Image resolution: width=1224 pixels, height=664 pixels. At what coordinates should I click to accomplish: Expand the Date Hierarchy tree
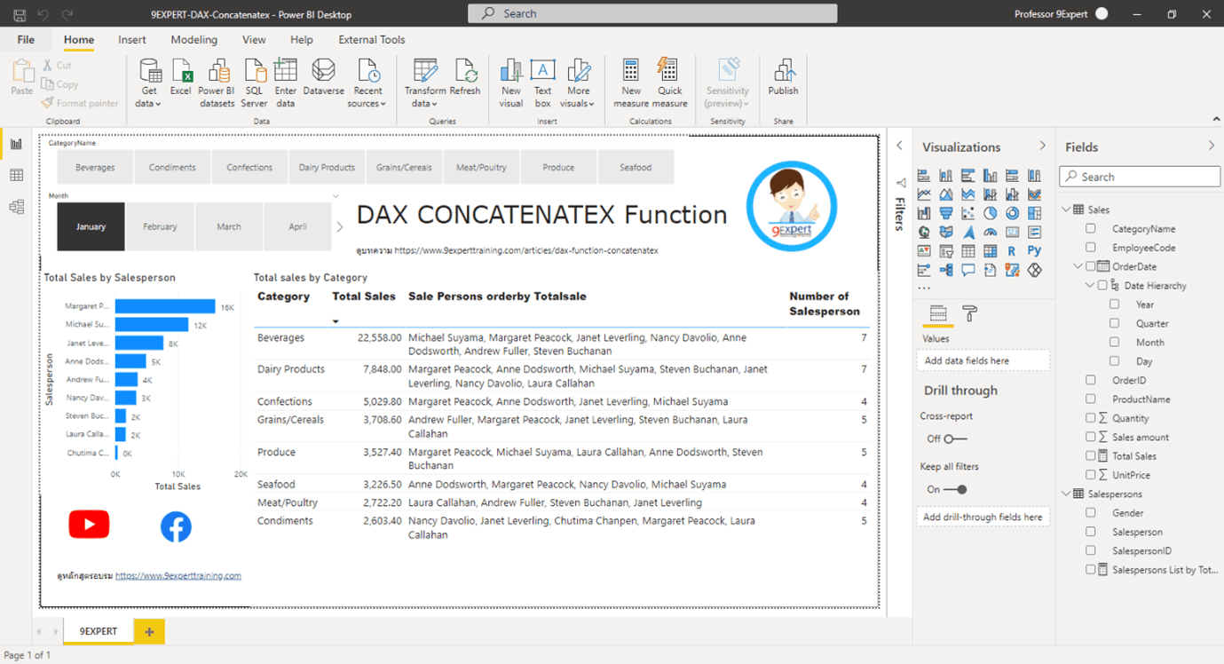tap(1090, 284)
